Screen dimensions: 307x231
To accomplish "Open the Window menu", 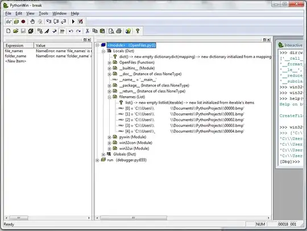I will pyautogui.click(x=59, y=14).
